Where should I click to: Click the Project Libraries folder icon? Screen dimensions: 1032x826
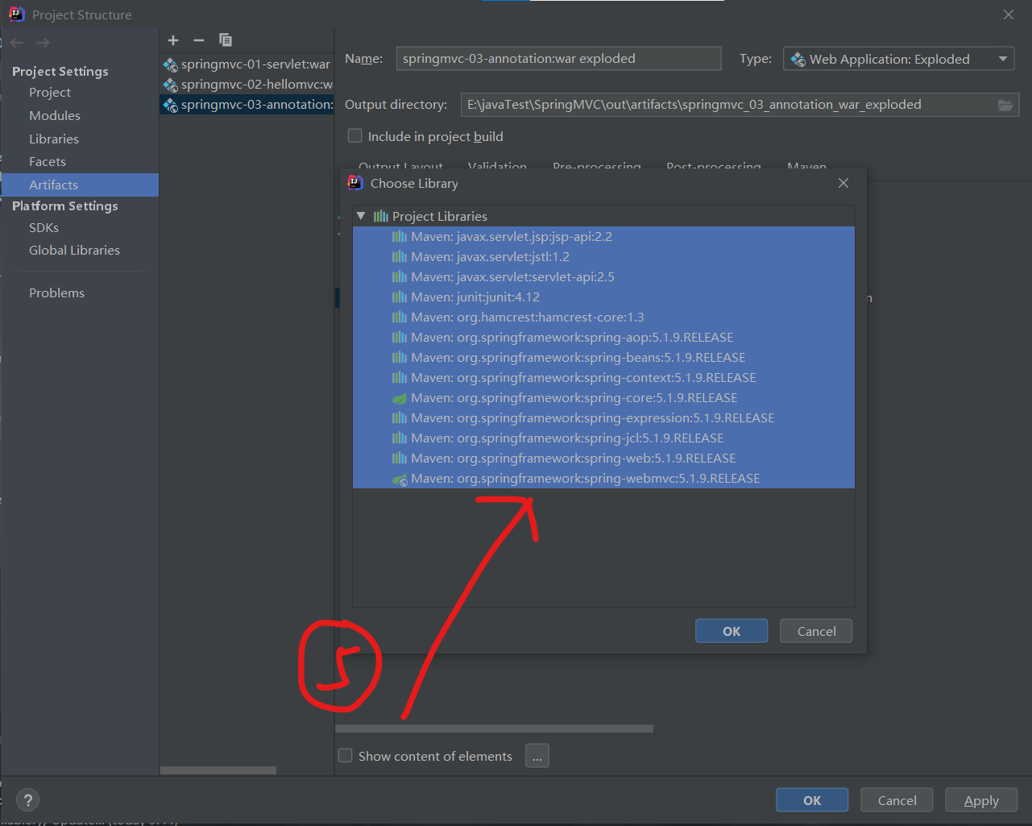pos(381,216)
